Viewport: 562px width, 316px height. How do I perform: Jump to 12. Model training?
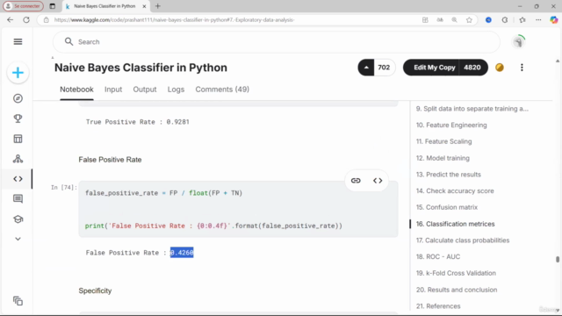(443, 158)
